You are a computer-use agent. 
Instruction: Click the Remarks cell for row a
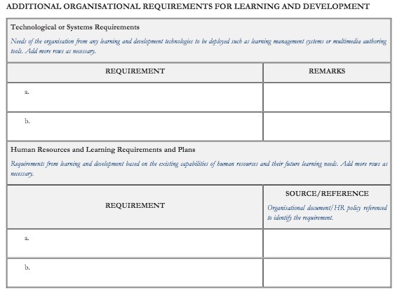point(327,97)
